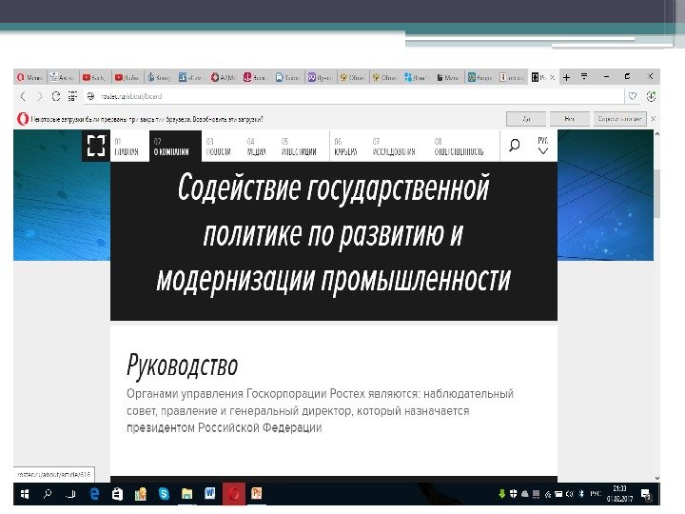Screen dimensions: 685x514
Task: Open the 05 Инвестиции menu item
Action: pyautogui.click(x=299, y=147)
